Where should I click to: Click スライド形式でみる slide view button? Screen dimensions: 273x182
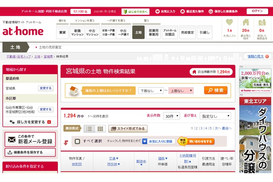click(x=128, y=129)
